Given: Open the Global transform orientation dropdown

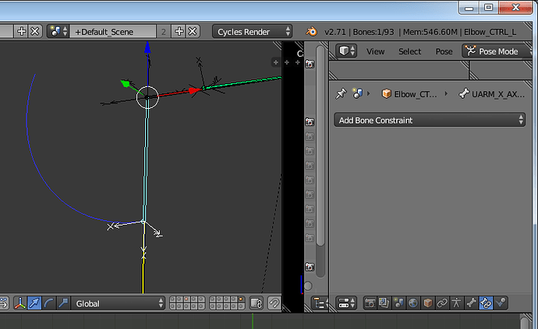Looking at the screenshot, I should 118,303.
